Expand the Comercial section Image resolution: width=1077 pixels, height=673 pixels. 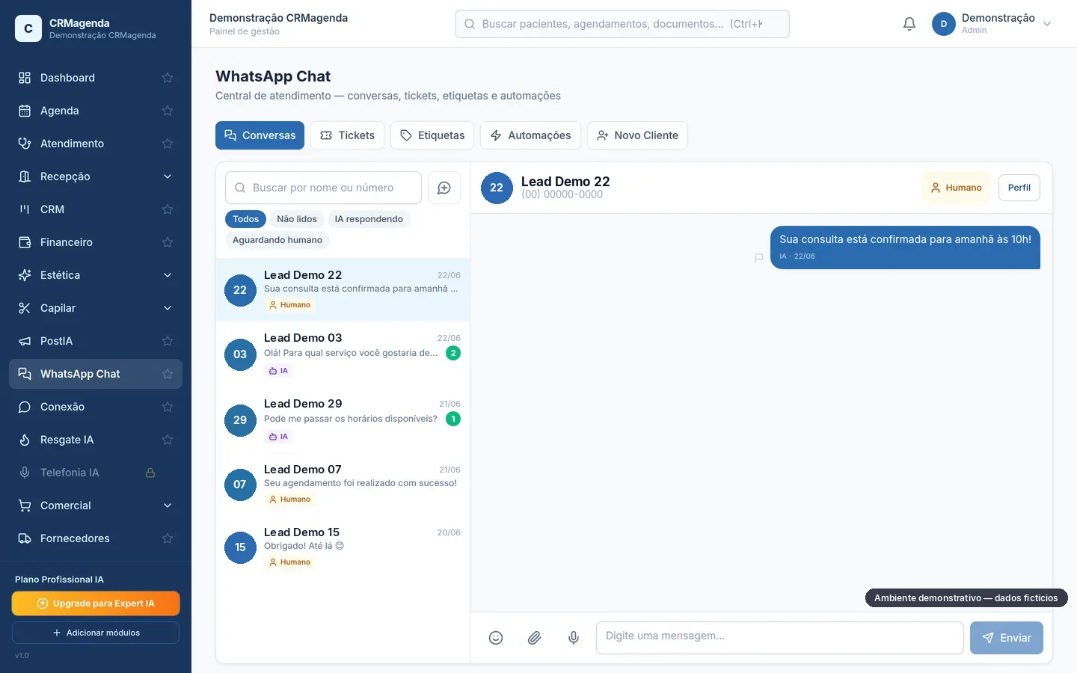click(x=96, y=505)
